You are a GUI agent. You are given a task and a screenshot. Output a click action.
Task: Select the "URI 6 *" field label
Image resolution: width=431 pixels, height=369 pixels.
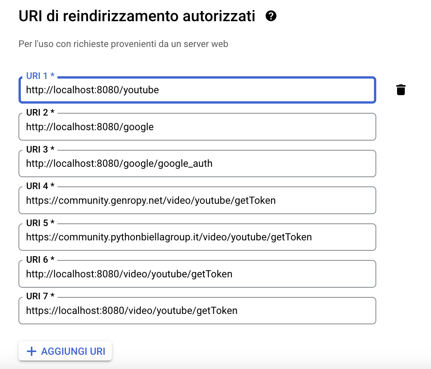(x=40, y=260)
